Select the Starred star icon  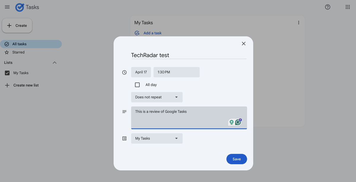point(7,52)
